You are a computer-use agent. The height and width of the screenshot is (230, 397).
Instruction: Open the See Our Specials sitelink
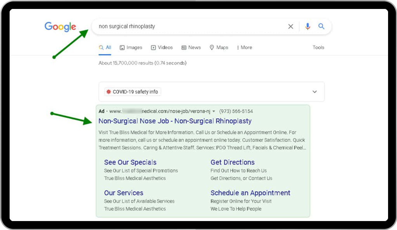(130, 162)
